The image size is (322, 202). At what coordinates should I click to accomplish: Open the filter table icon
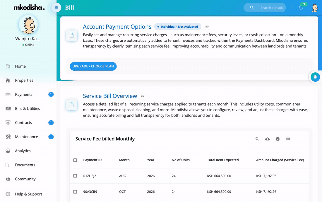(x=298, y=139)
